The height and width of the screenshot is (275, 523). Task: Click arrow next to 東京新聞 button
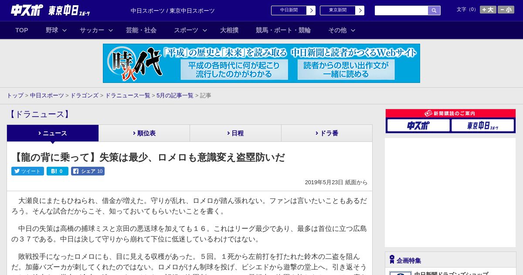pyautogui.click(x=360, y=10)
